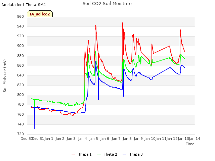Toggle Theta 1 series in legend
Viewport: 215px width, 161px height.
pos(81,154)
